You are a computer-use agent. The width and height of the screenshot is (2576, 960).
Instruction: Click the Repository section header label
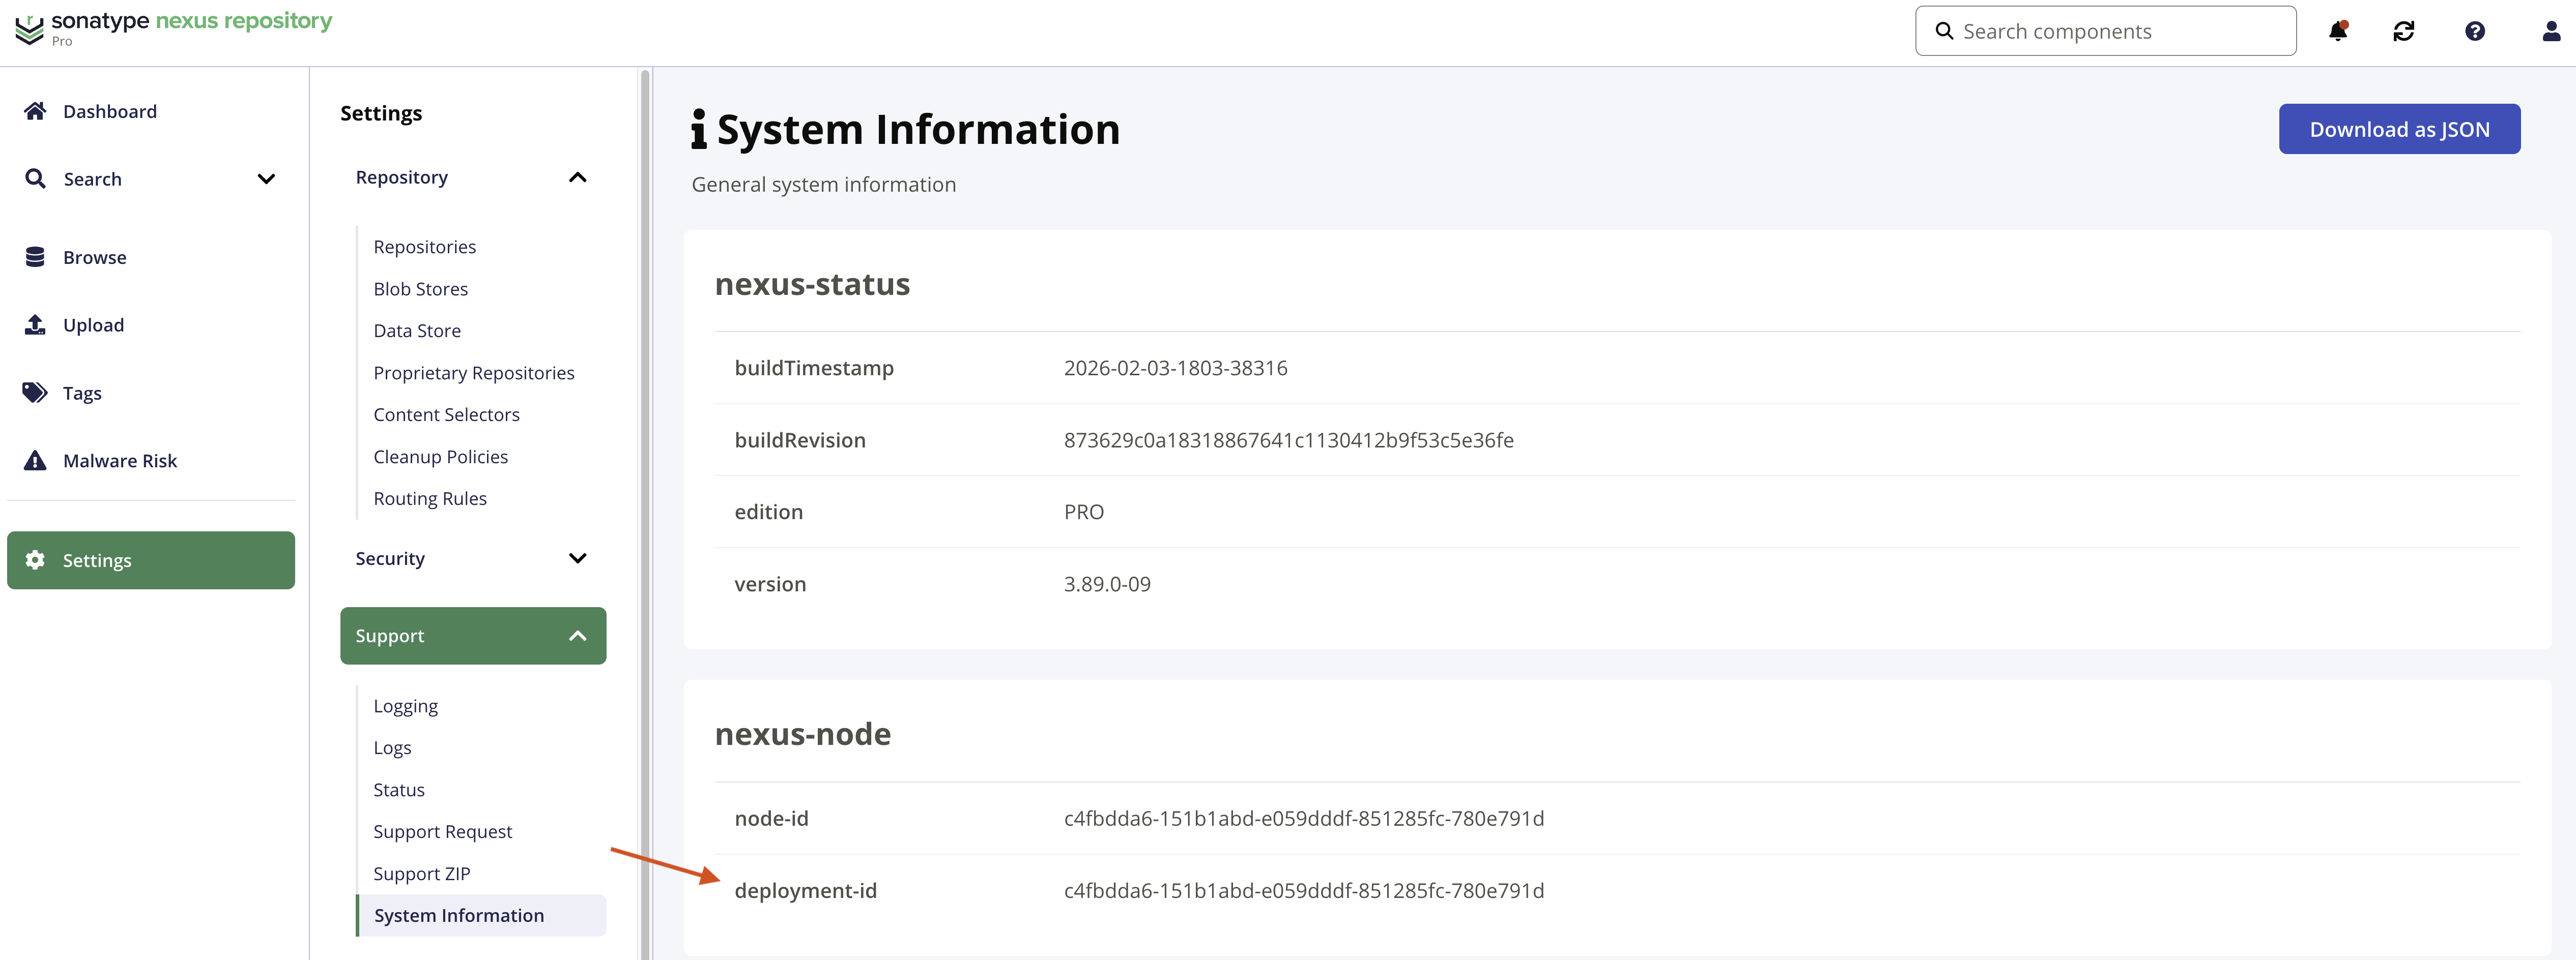[402, 177]
